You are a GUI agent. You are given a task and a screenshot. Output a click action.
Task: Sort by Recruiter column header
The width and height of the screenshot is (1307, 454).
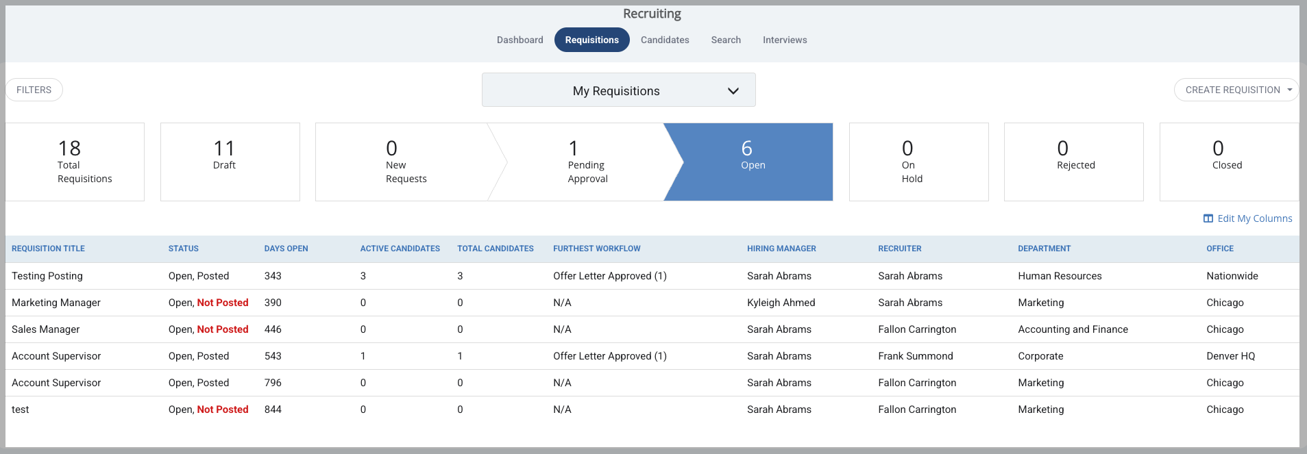click(900, 249)
